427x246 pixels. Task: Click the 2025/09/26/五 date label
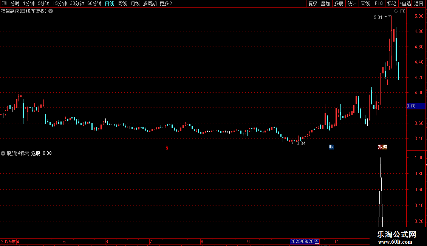[x=305, y=241]
